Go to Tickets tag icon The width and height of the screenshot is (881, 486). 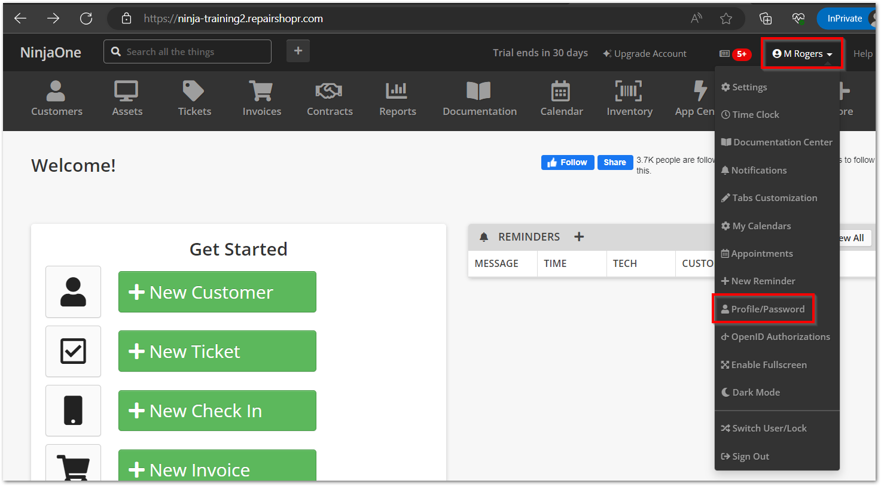[x=194, y=92]
